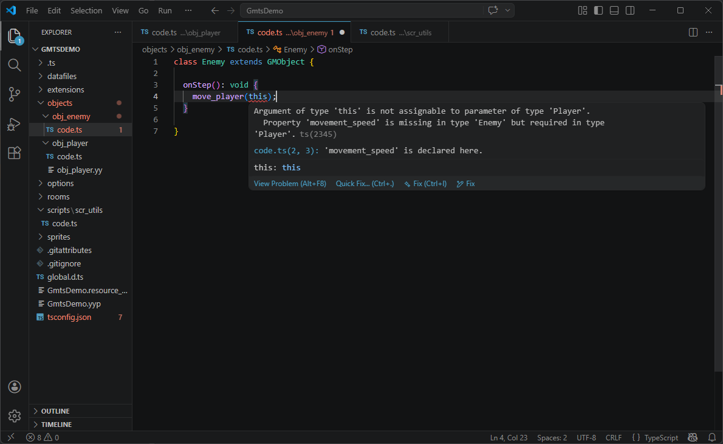Switch to the scr_utils code.ts tab

click(399, 32)
